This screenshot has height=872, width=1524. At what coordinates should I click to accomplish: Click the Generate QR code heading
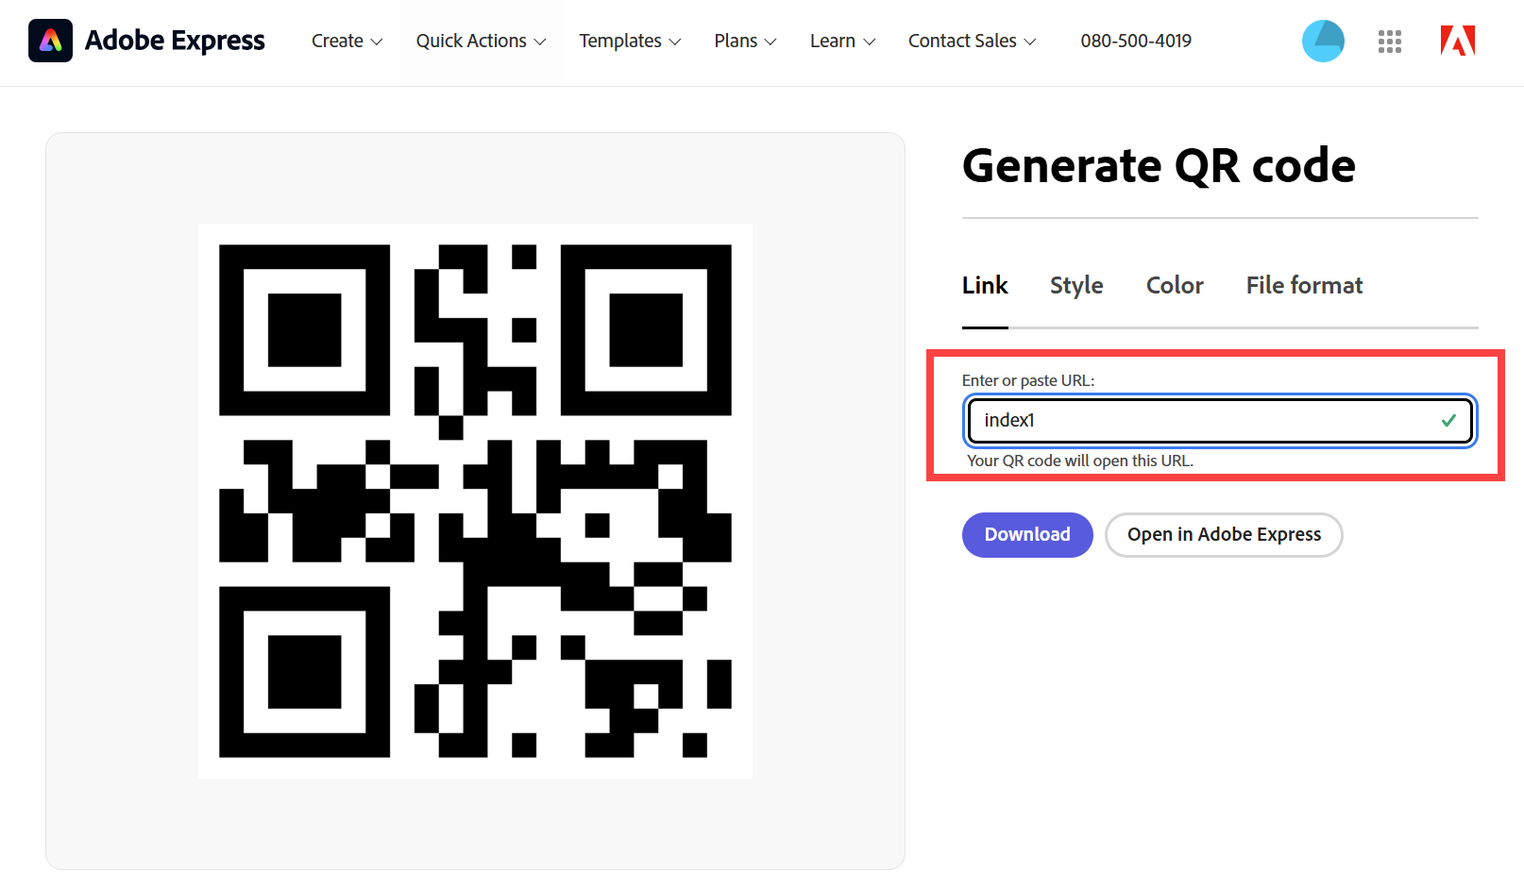pyautogui.click(x=1159, y=166)
